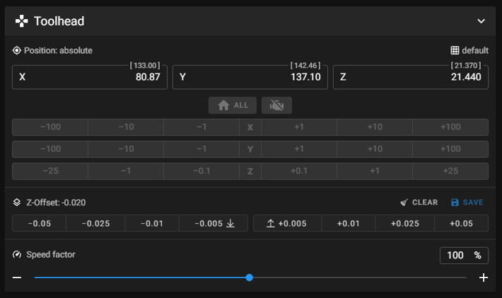Save the Z-Offset value

pyautogui.click(x=467, y=202)
